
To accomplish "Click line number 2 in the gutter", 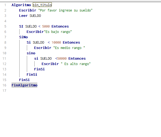I will (5, 10).
